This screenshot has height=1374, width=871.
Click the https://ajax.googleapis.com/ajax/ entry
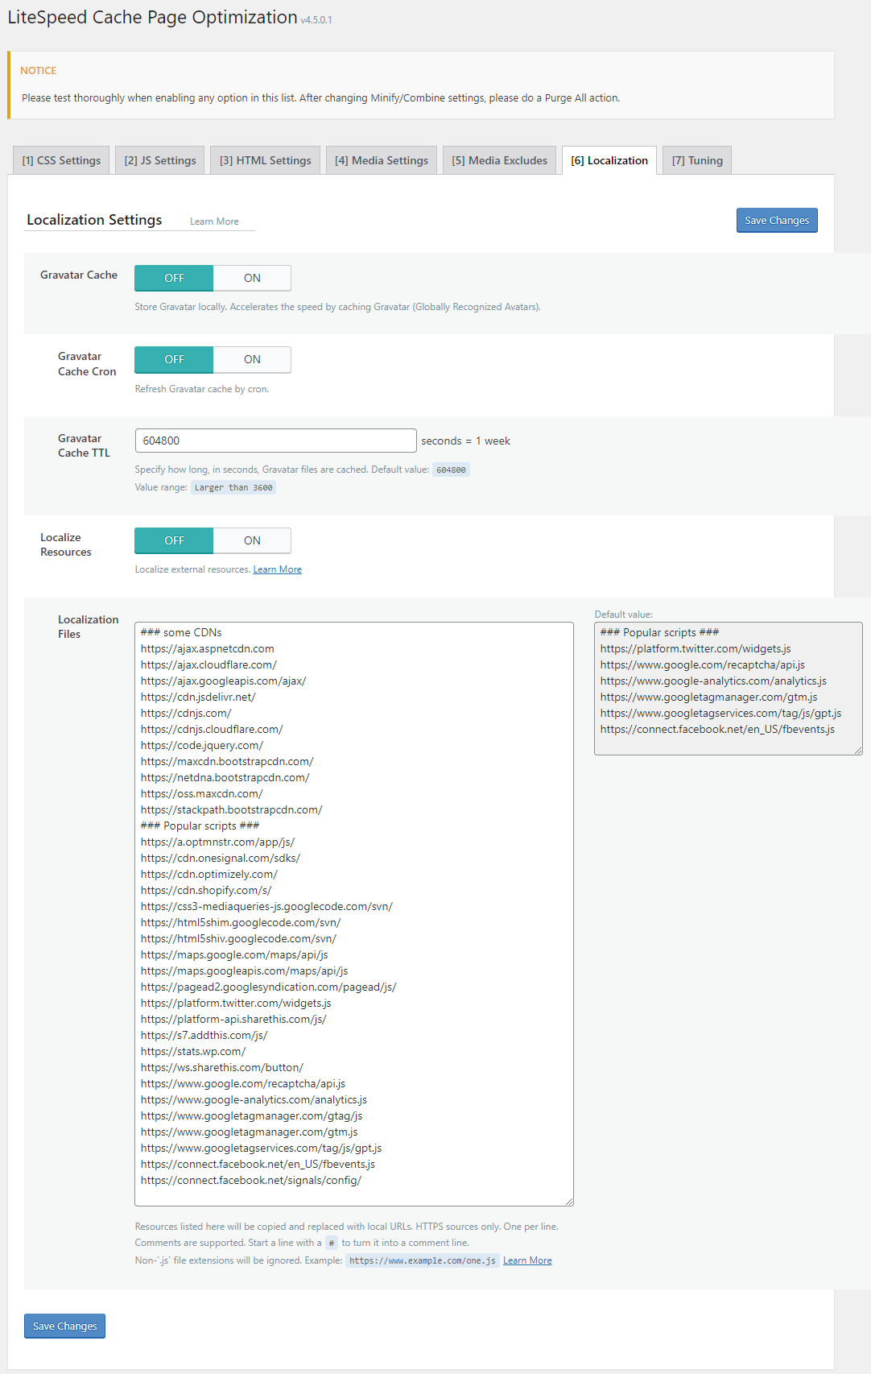click(x=223, y=681)
